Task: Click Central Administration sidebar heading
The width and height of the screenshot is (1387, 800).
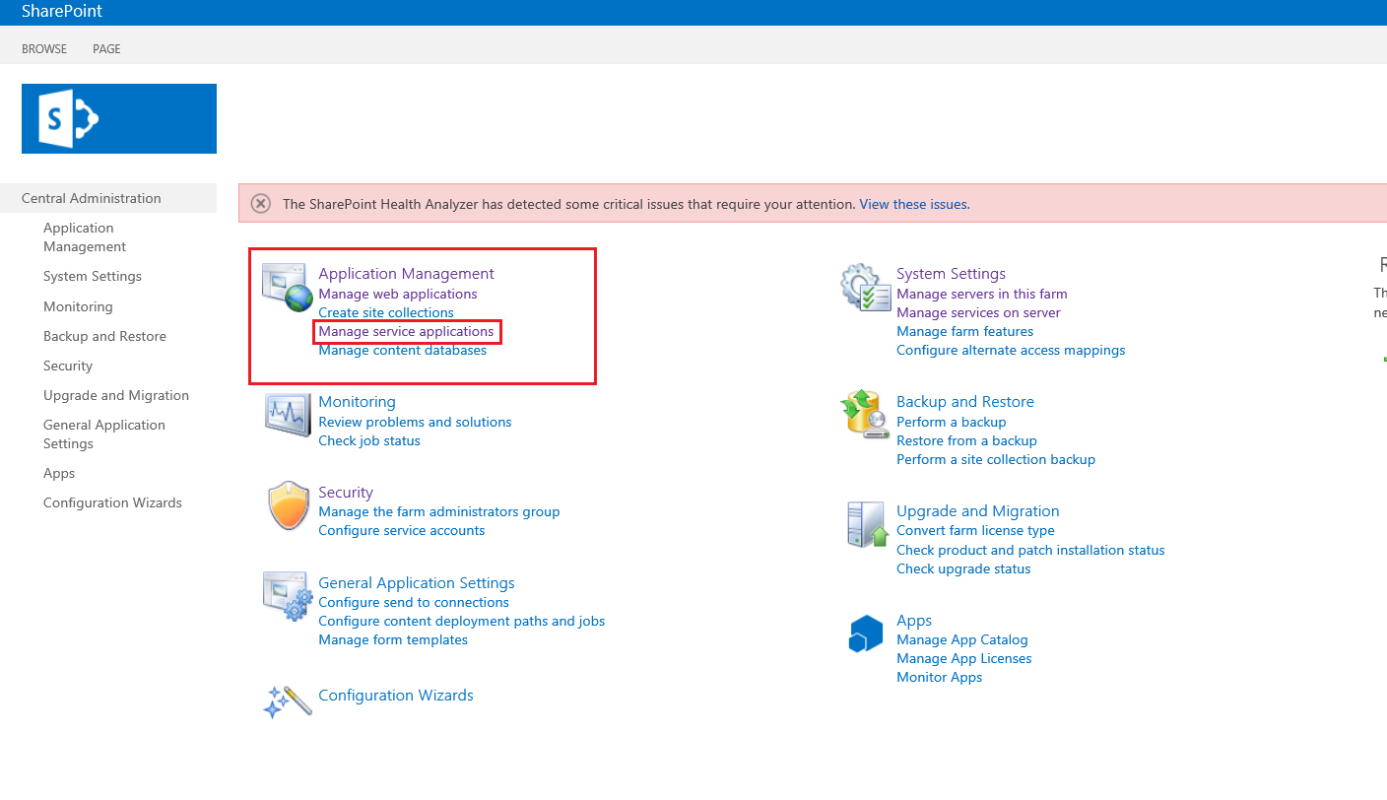Action: [92, 198]
